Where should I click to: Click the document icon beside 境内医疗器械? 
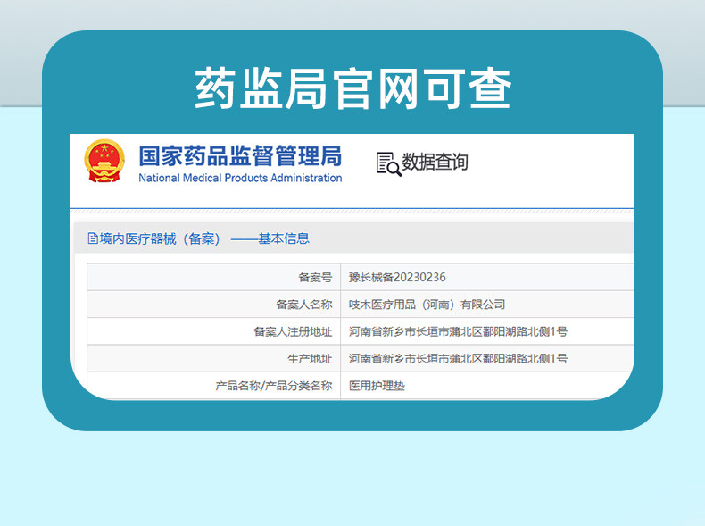pos(93,238)
